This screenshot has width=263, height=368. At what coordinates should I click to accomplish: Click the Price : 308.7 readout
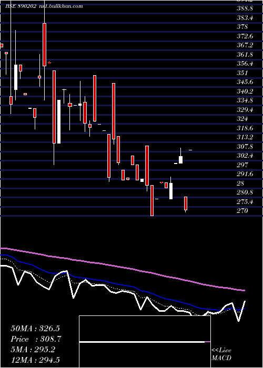(x=36, y=339)
